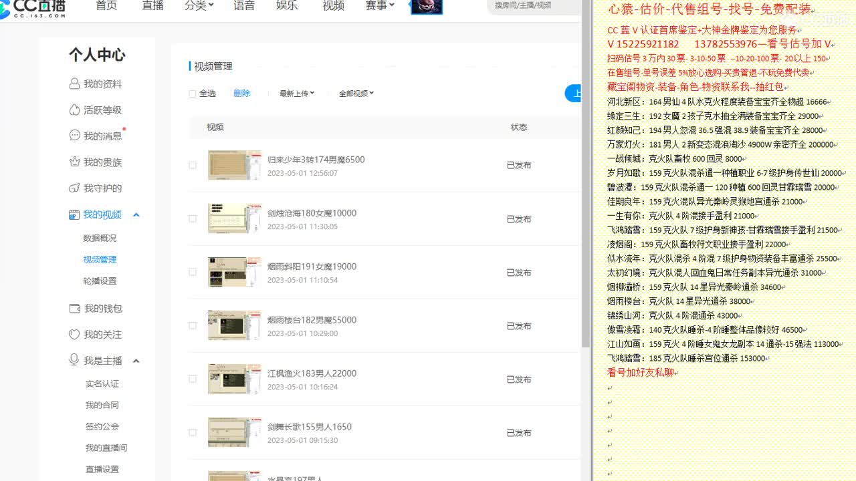Expand the 分类 navigation dropdown
Viewport: 856px width, 481px height.
pyautogui.click(x=199, y=5)
